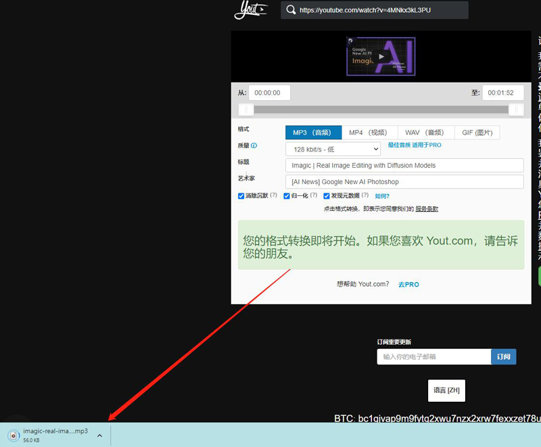541x447 pixels.
Task: Click the 艺术家 artist input field
Action: (404, 182)
